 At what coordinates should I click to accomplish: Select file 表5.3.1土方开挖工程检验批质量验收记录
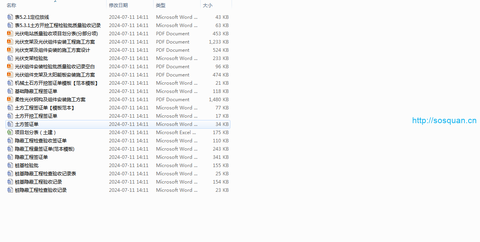click(x=58, y=25)
